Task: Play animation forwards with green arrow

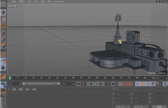Action: [95, 84]
